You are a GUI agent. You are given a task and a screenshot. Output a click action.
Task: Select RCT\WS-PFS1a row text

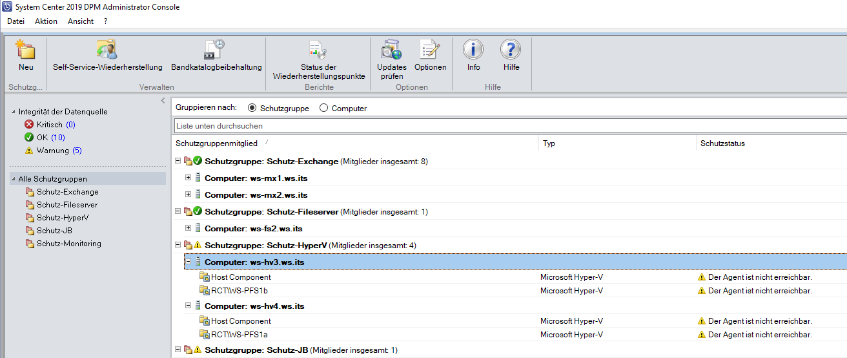[x=240, y=335]
